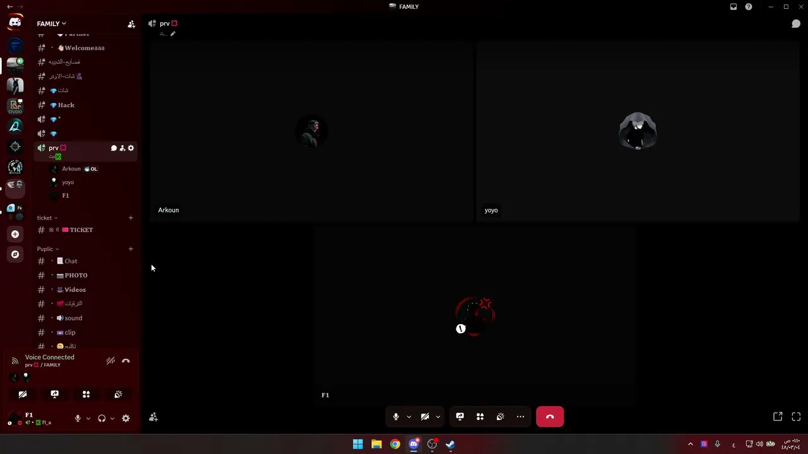
Task: Open Chat channel
Action: coord(85,261)
